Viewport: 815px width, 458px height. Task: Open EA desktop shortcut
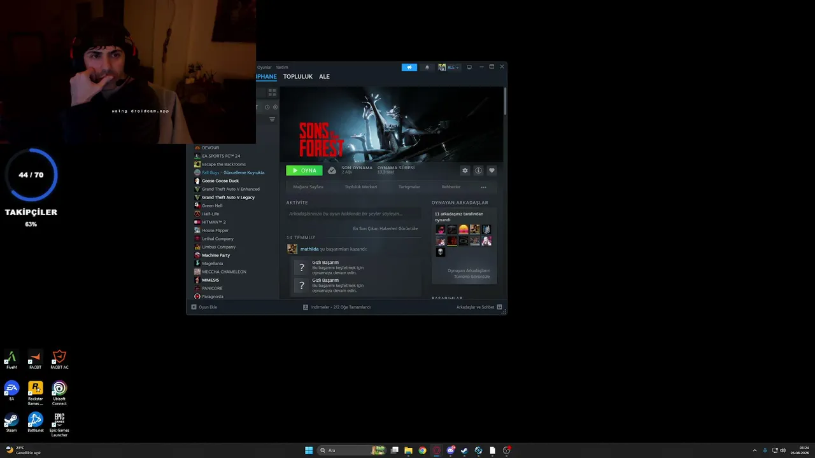11,391
